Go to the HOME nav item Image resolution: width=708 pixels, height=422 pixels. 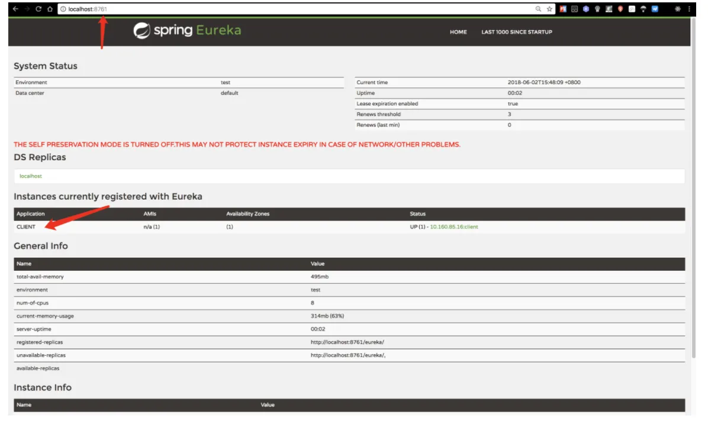(x=458, y=32)
